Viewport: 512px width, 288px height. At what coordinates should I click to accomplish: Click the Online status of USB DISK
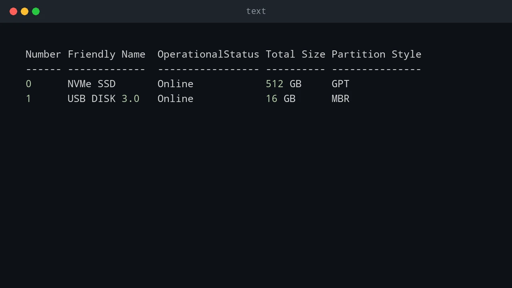coord(176,98)
